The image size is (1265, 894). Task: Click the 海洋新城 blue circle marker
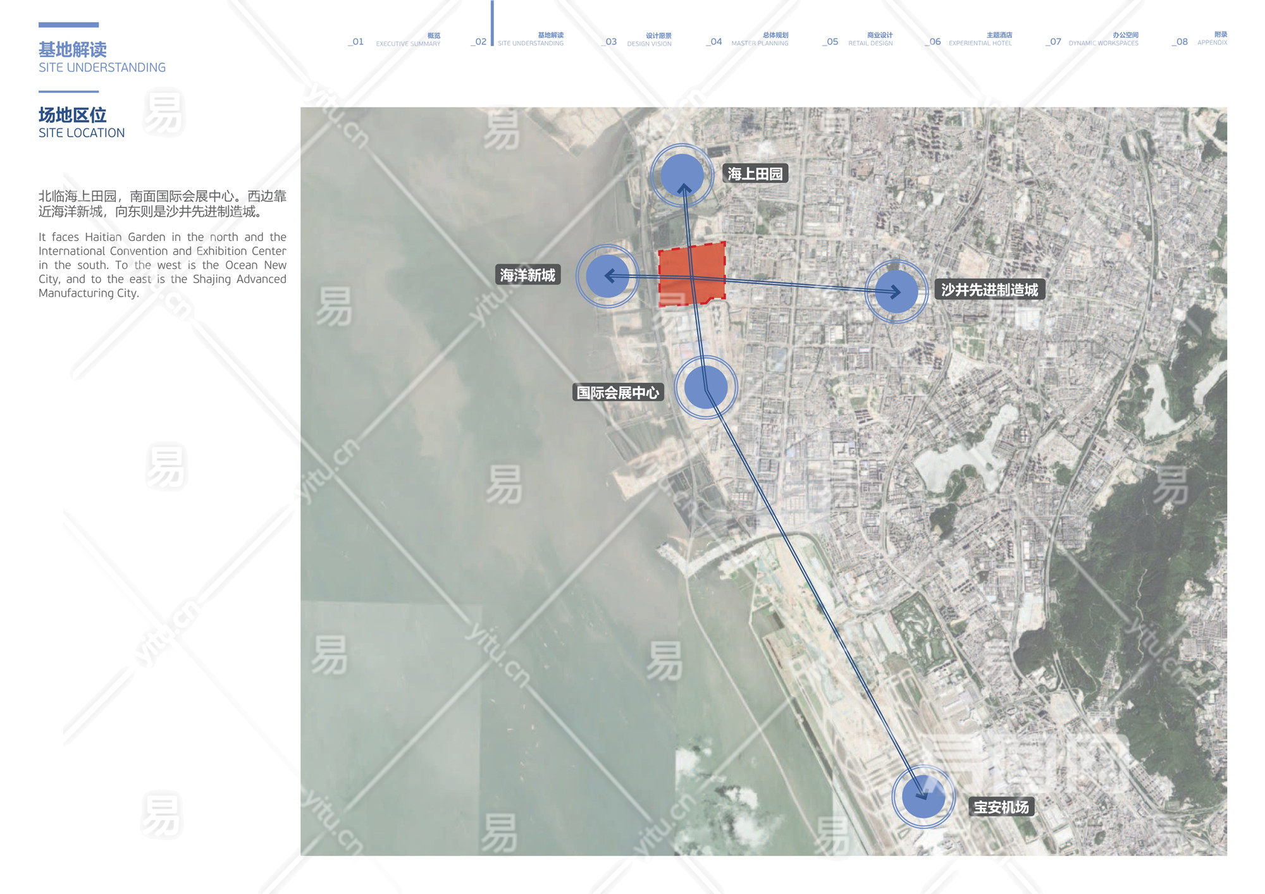607,276
